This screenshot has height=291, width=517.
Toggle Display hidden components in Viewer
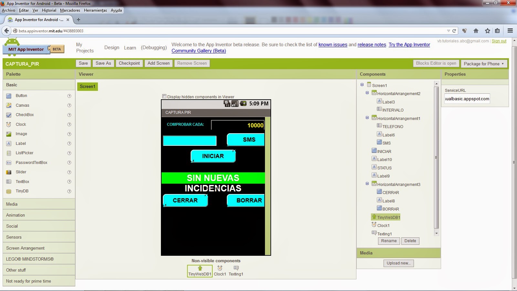coord(164,96)
